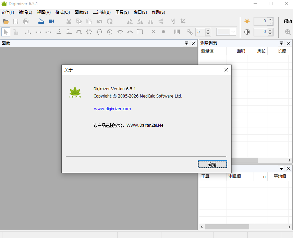Select the polygon area tool
This screenshot has height=238, width=293.
click(89, 32)
